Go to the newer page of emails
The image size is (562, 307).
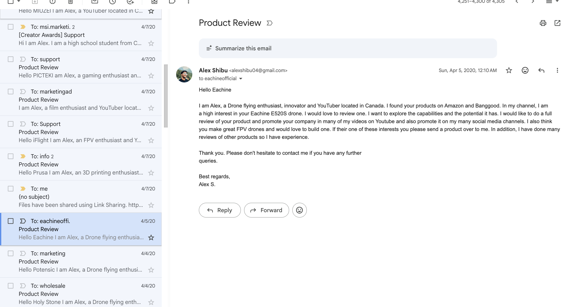pyautogui.click(x=517, y=2)
